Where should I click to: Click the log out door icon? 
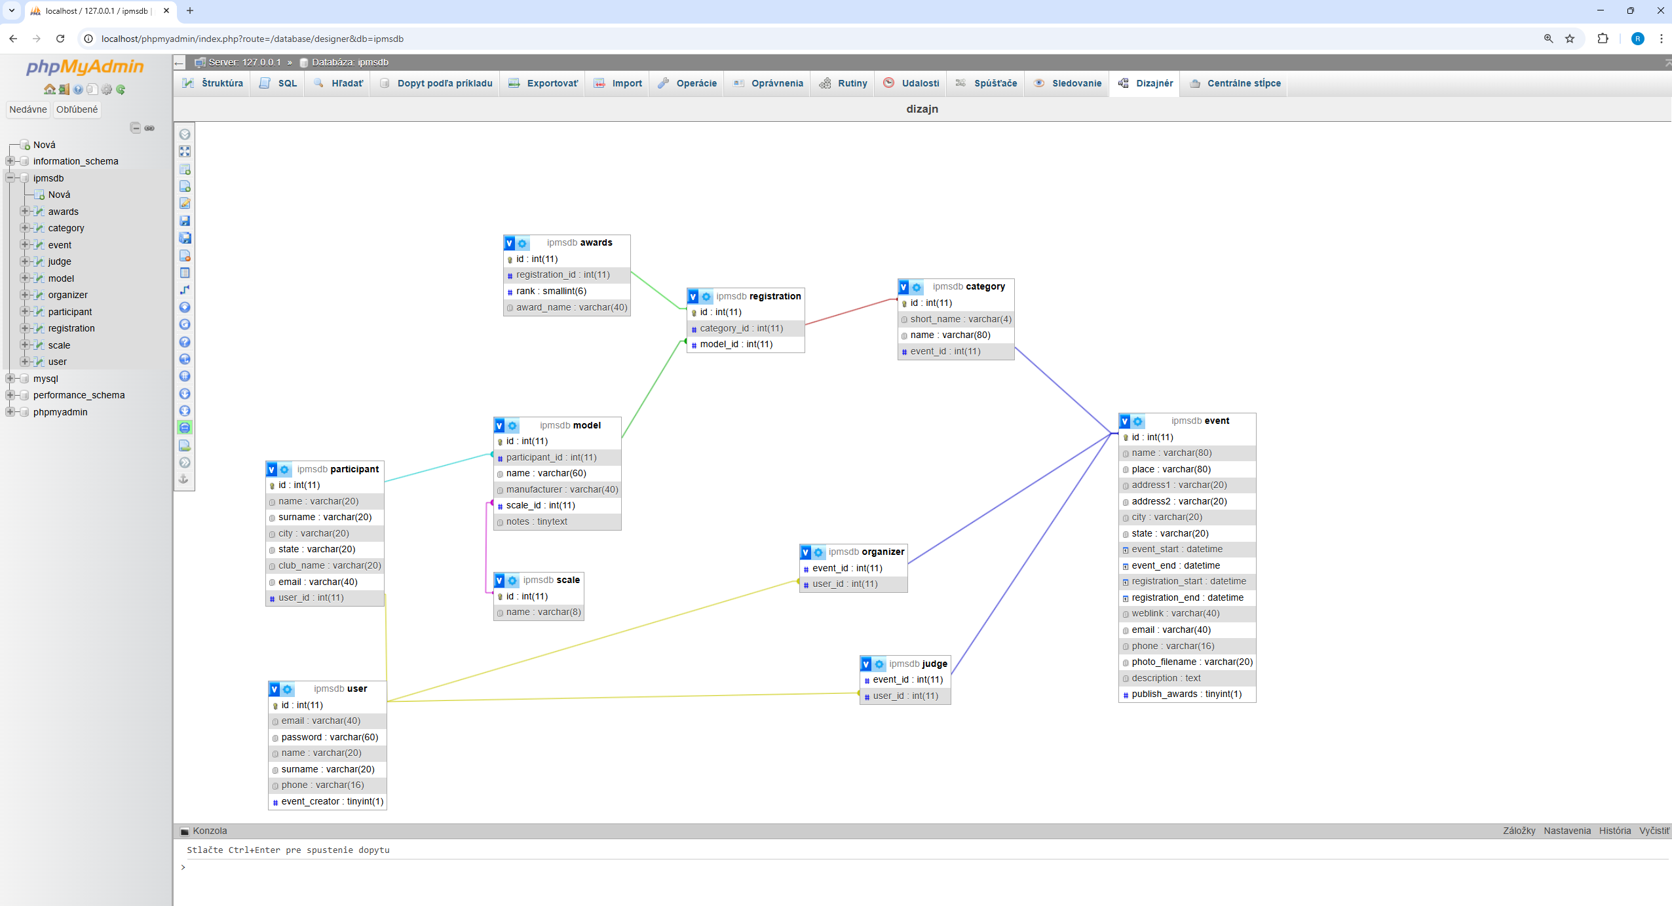[64, 89]
